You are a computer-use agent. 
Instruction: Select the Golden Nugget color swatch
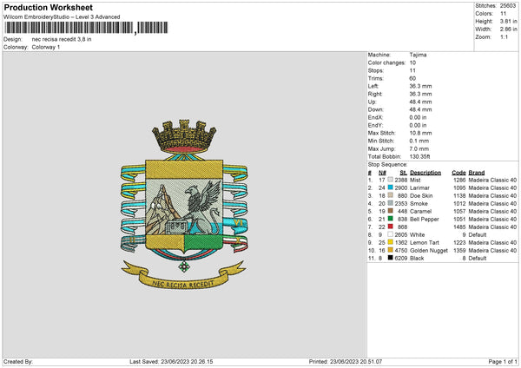click(x=391, y=250)
